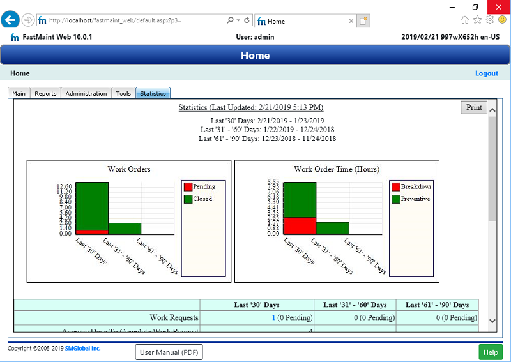Viewport: 511px width, 362px height.
Task: Click the Last '30' Days column header
Action: click(257, 305)
